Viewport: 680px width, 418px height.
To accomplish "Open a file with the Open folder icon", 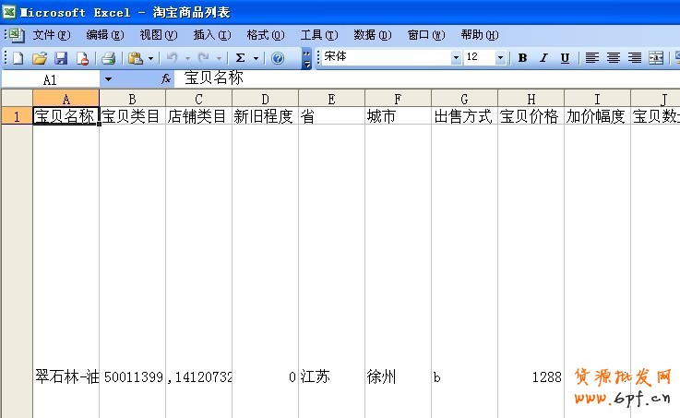I will pyautogui.click(x=40, y=58).
